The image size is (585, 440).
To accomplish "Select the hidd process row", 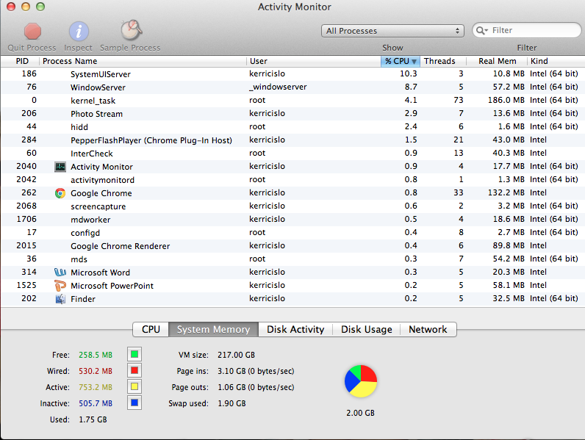I will point(292,127).
